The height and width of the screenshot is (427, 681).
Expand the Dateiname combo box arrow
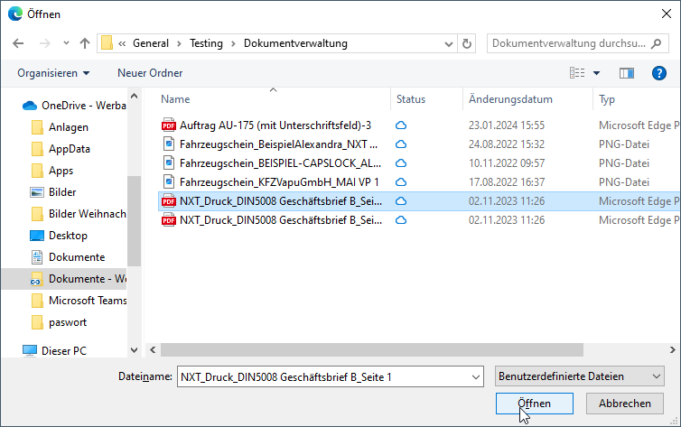point(476,376)
